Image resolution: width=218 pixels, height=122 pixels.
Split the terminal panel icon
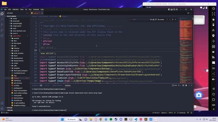(x=183, y=85)
